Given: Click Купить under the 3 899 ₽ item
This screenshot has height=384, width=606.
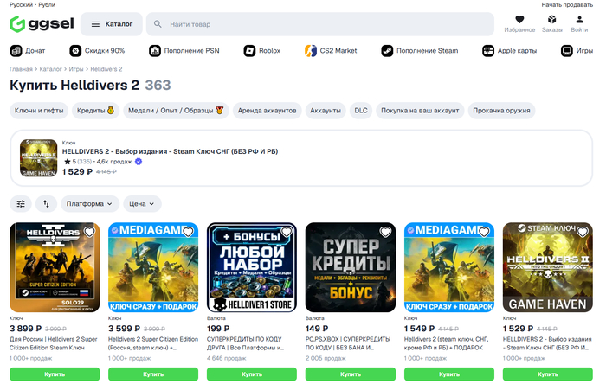Looking at the screenshot, I should 55,374.
